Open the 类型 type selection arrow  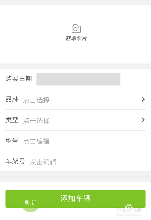(143, 120)
